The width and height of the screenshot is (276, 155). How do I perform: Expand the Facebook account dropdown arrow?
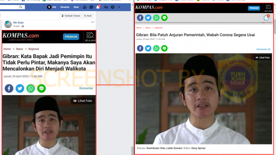[119, 7]
